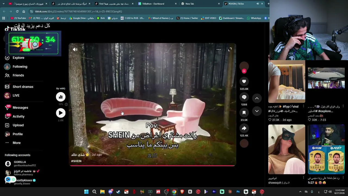
Task: Open browser home page button
Action: tap(24, 11)
